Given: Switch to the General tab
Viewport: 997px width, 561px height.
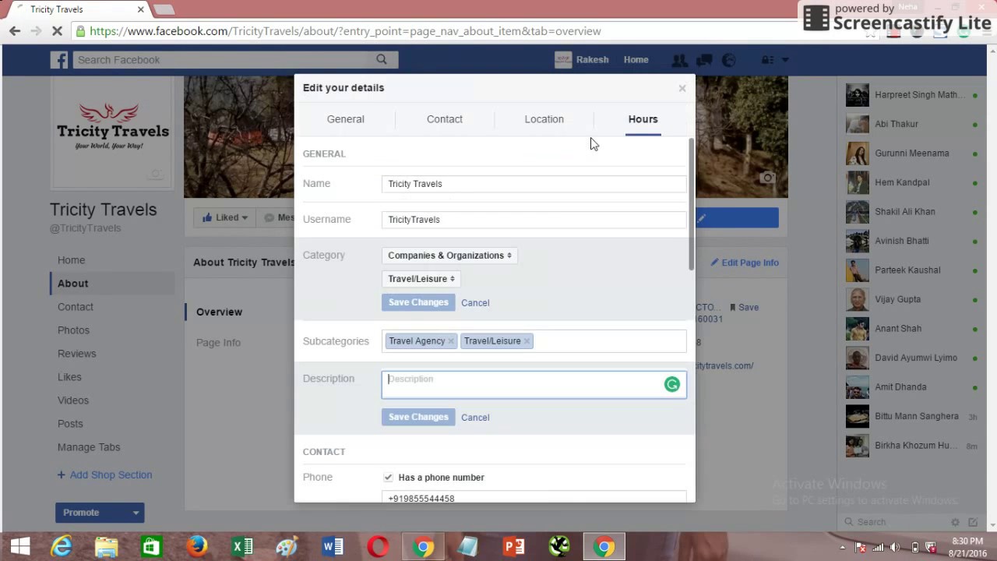Looking at the screenshot, I should [x=346, y=119].
